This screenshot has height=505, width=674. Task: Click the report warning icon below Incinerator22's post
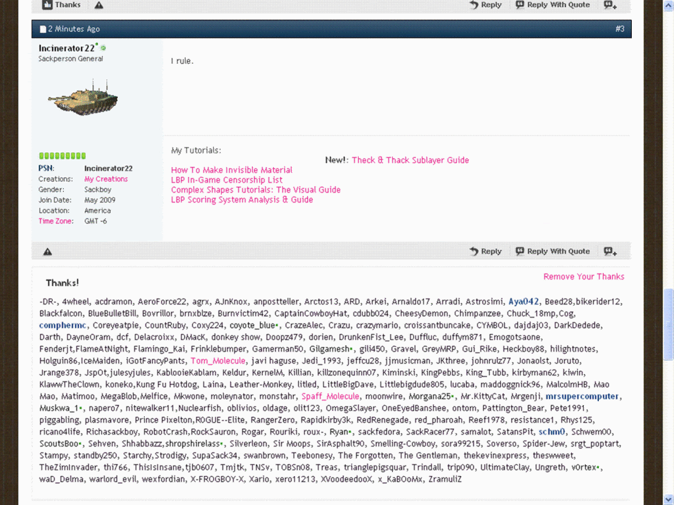47,252
